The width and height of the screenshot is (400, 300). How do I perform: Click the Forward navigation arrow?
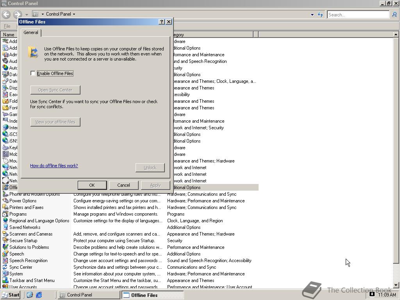tap(17, 14)
